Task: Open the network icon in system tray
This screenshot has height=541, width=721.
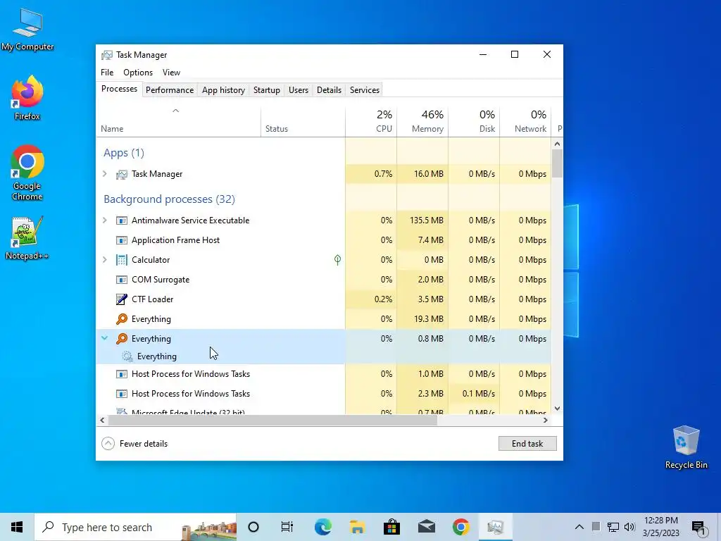Action: pos(613,527)
